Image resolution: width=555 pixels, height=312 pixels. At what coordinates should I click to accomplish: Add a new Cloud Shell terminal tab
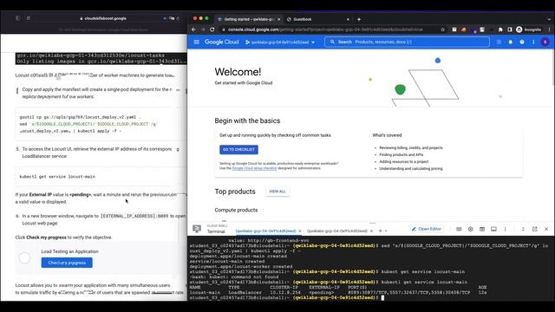pyautogui.click(x=380, y=231)
